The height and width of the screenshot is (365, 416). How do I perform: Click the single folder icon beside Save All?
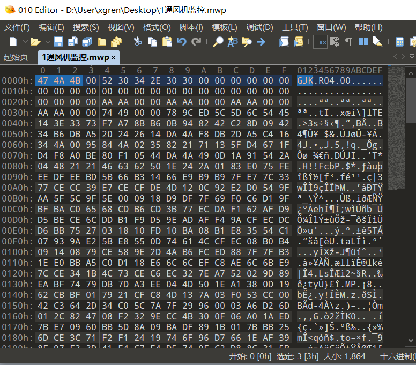click(x=102, y=42)
